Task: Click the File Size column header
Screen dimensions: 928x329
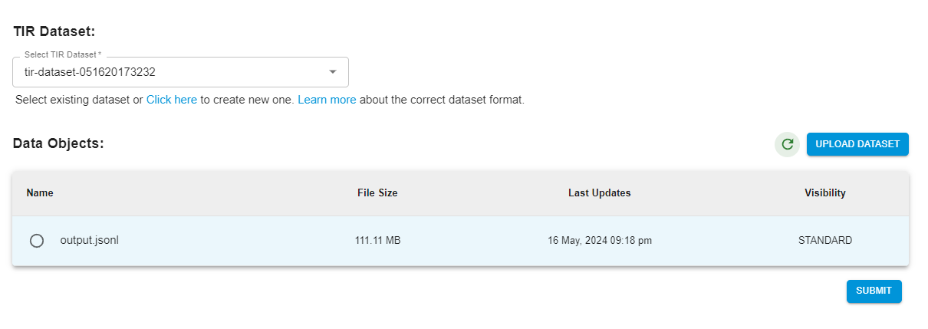Action: click(x=377, y=193)
